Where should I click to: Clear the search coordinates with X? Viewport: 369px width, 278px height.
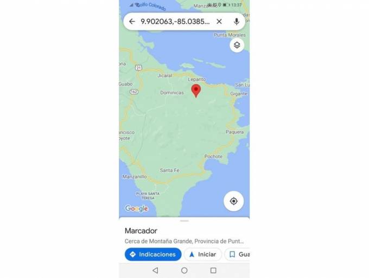[x=219, y=22]
